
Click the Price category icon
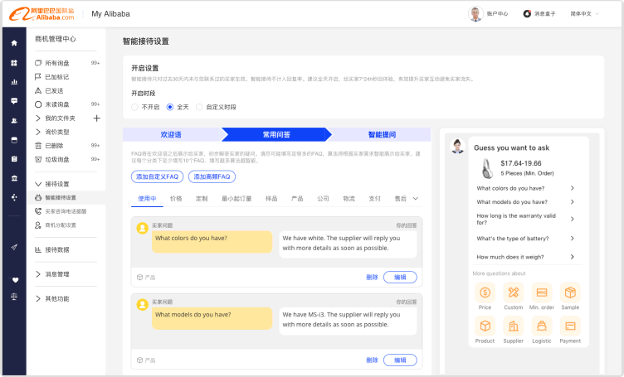[x=485, y=292]
